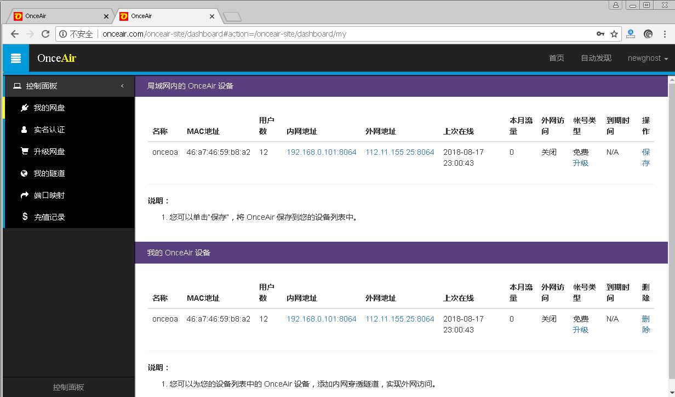This screenshot has height=397, width=675.
Task: Click 升级 link in LAN devices table
Action: click(581, 163)
